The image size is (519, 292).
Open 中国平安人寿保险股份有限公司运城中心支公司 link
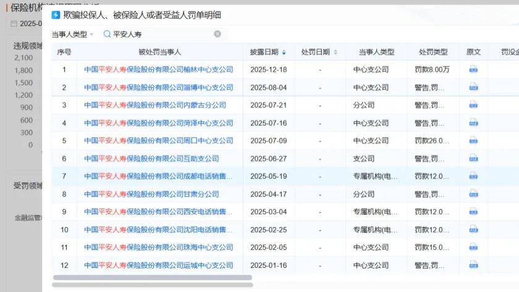[x=159, y=265]
